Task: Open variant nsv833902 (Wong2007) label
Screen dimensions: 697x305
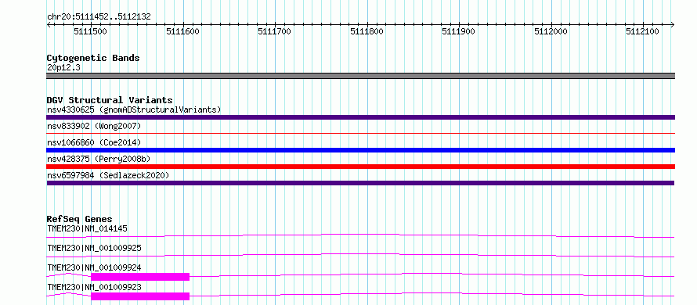Action: point(94,126)
